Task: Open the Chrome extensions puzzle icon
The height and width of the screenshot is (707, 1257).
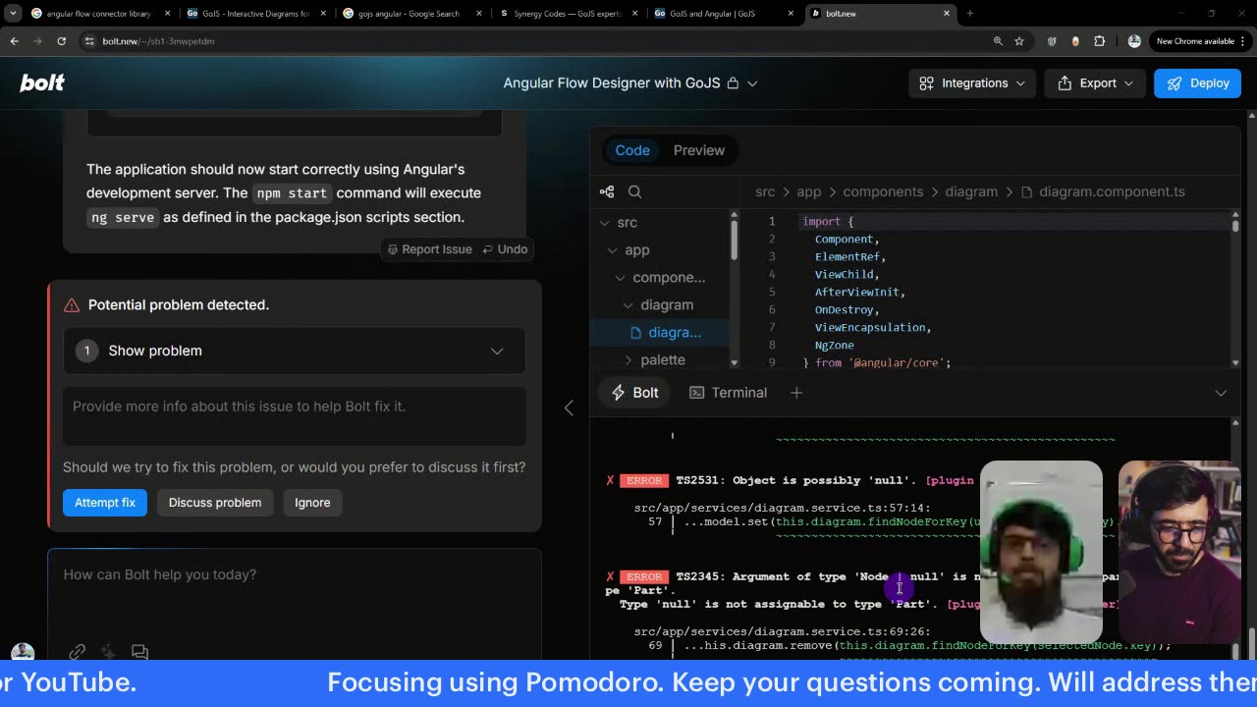Action: tap(1100, 41)
